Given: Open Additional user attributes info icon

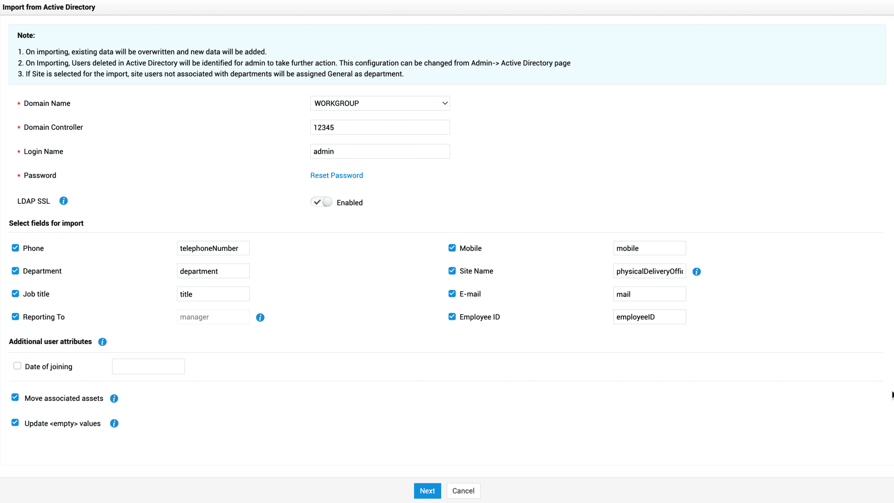Looking at the screenshot, I should click(x=102, y=342).
